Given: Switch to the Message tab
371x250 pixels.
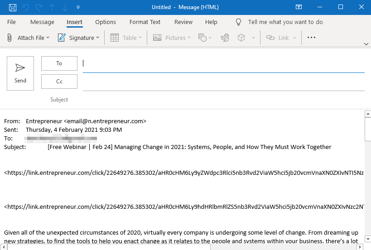Looking at the screenshot, I should [42, 22].
